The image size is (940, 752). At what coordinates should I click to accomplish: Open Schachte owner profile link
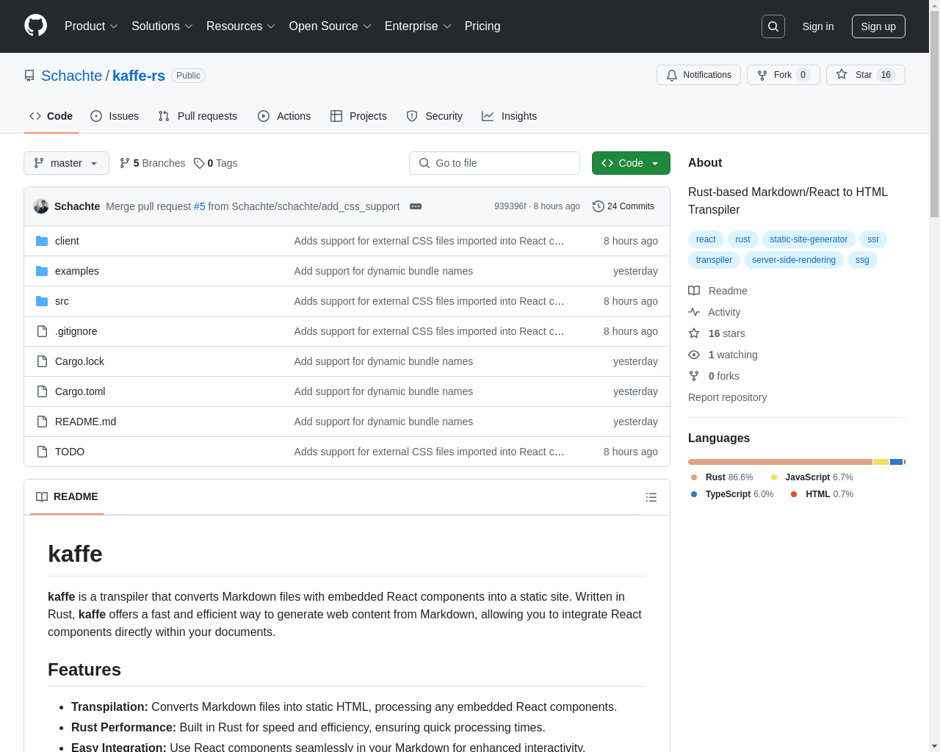pos(71,76)
